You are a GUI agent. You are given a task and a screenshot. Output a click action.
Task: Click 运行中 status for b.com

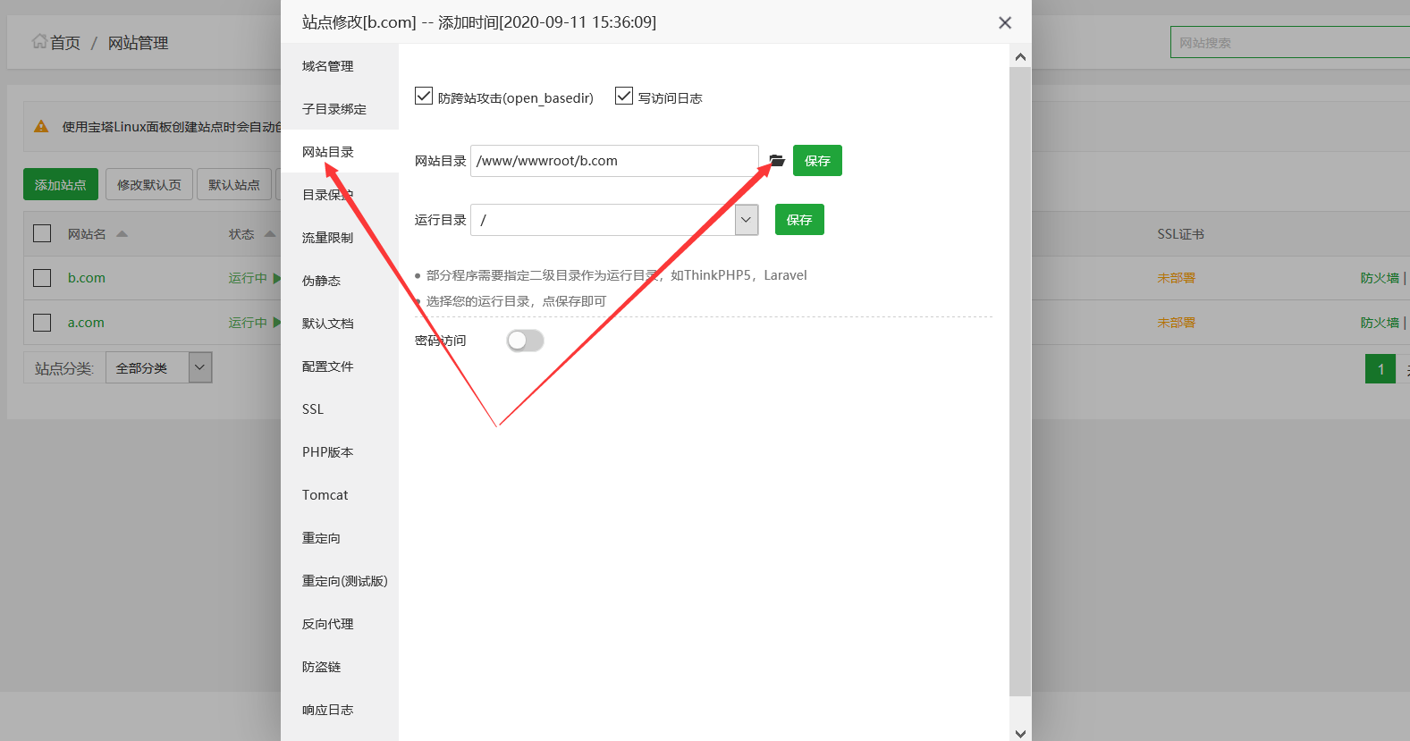(248, 278)
